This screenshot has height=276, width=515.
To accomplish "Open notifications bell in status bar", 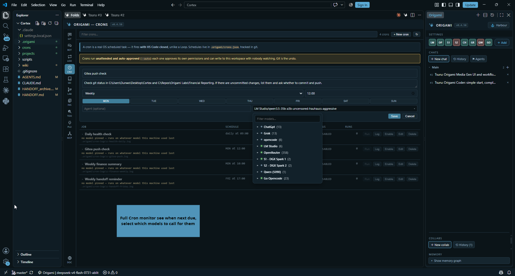I will pyautogui.click(x=509, y=273).
